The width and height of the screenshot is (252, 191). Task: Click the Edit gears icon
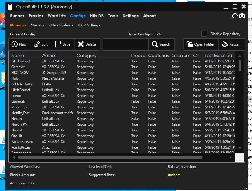click(x=37, y=44)
